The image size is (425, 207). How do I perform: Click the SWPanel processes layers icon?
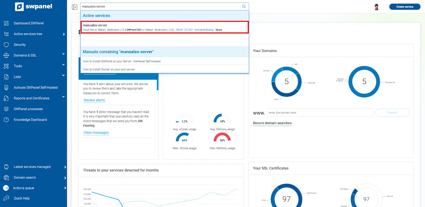6,109
